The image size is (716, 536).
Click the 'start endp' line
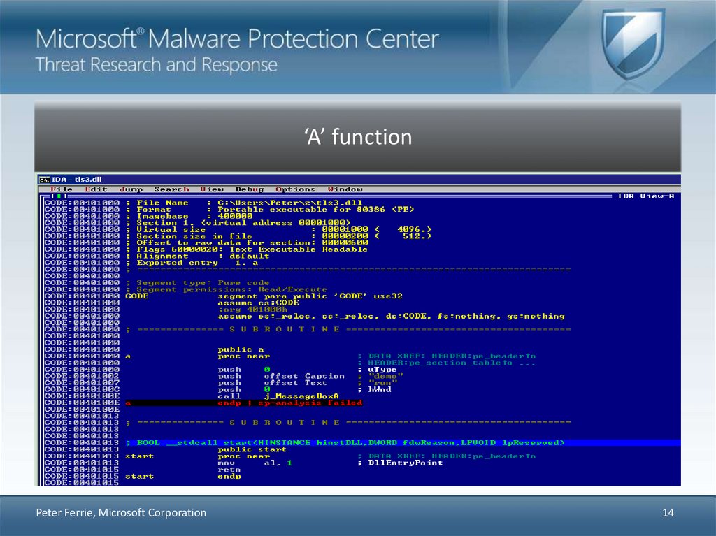tap(182, 476)
